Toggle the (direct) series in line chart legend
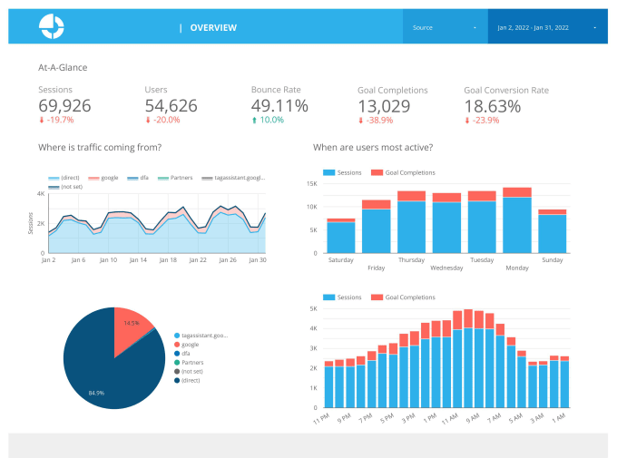617x458 pixels. 64,178
